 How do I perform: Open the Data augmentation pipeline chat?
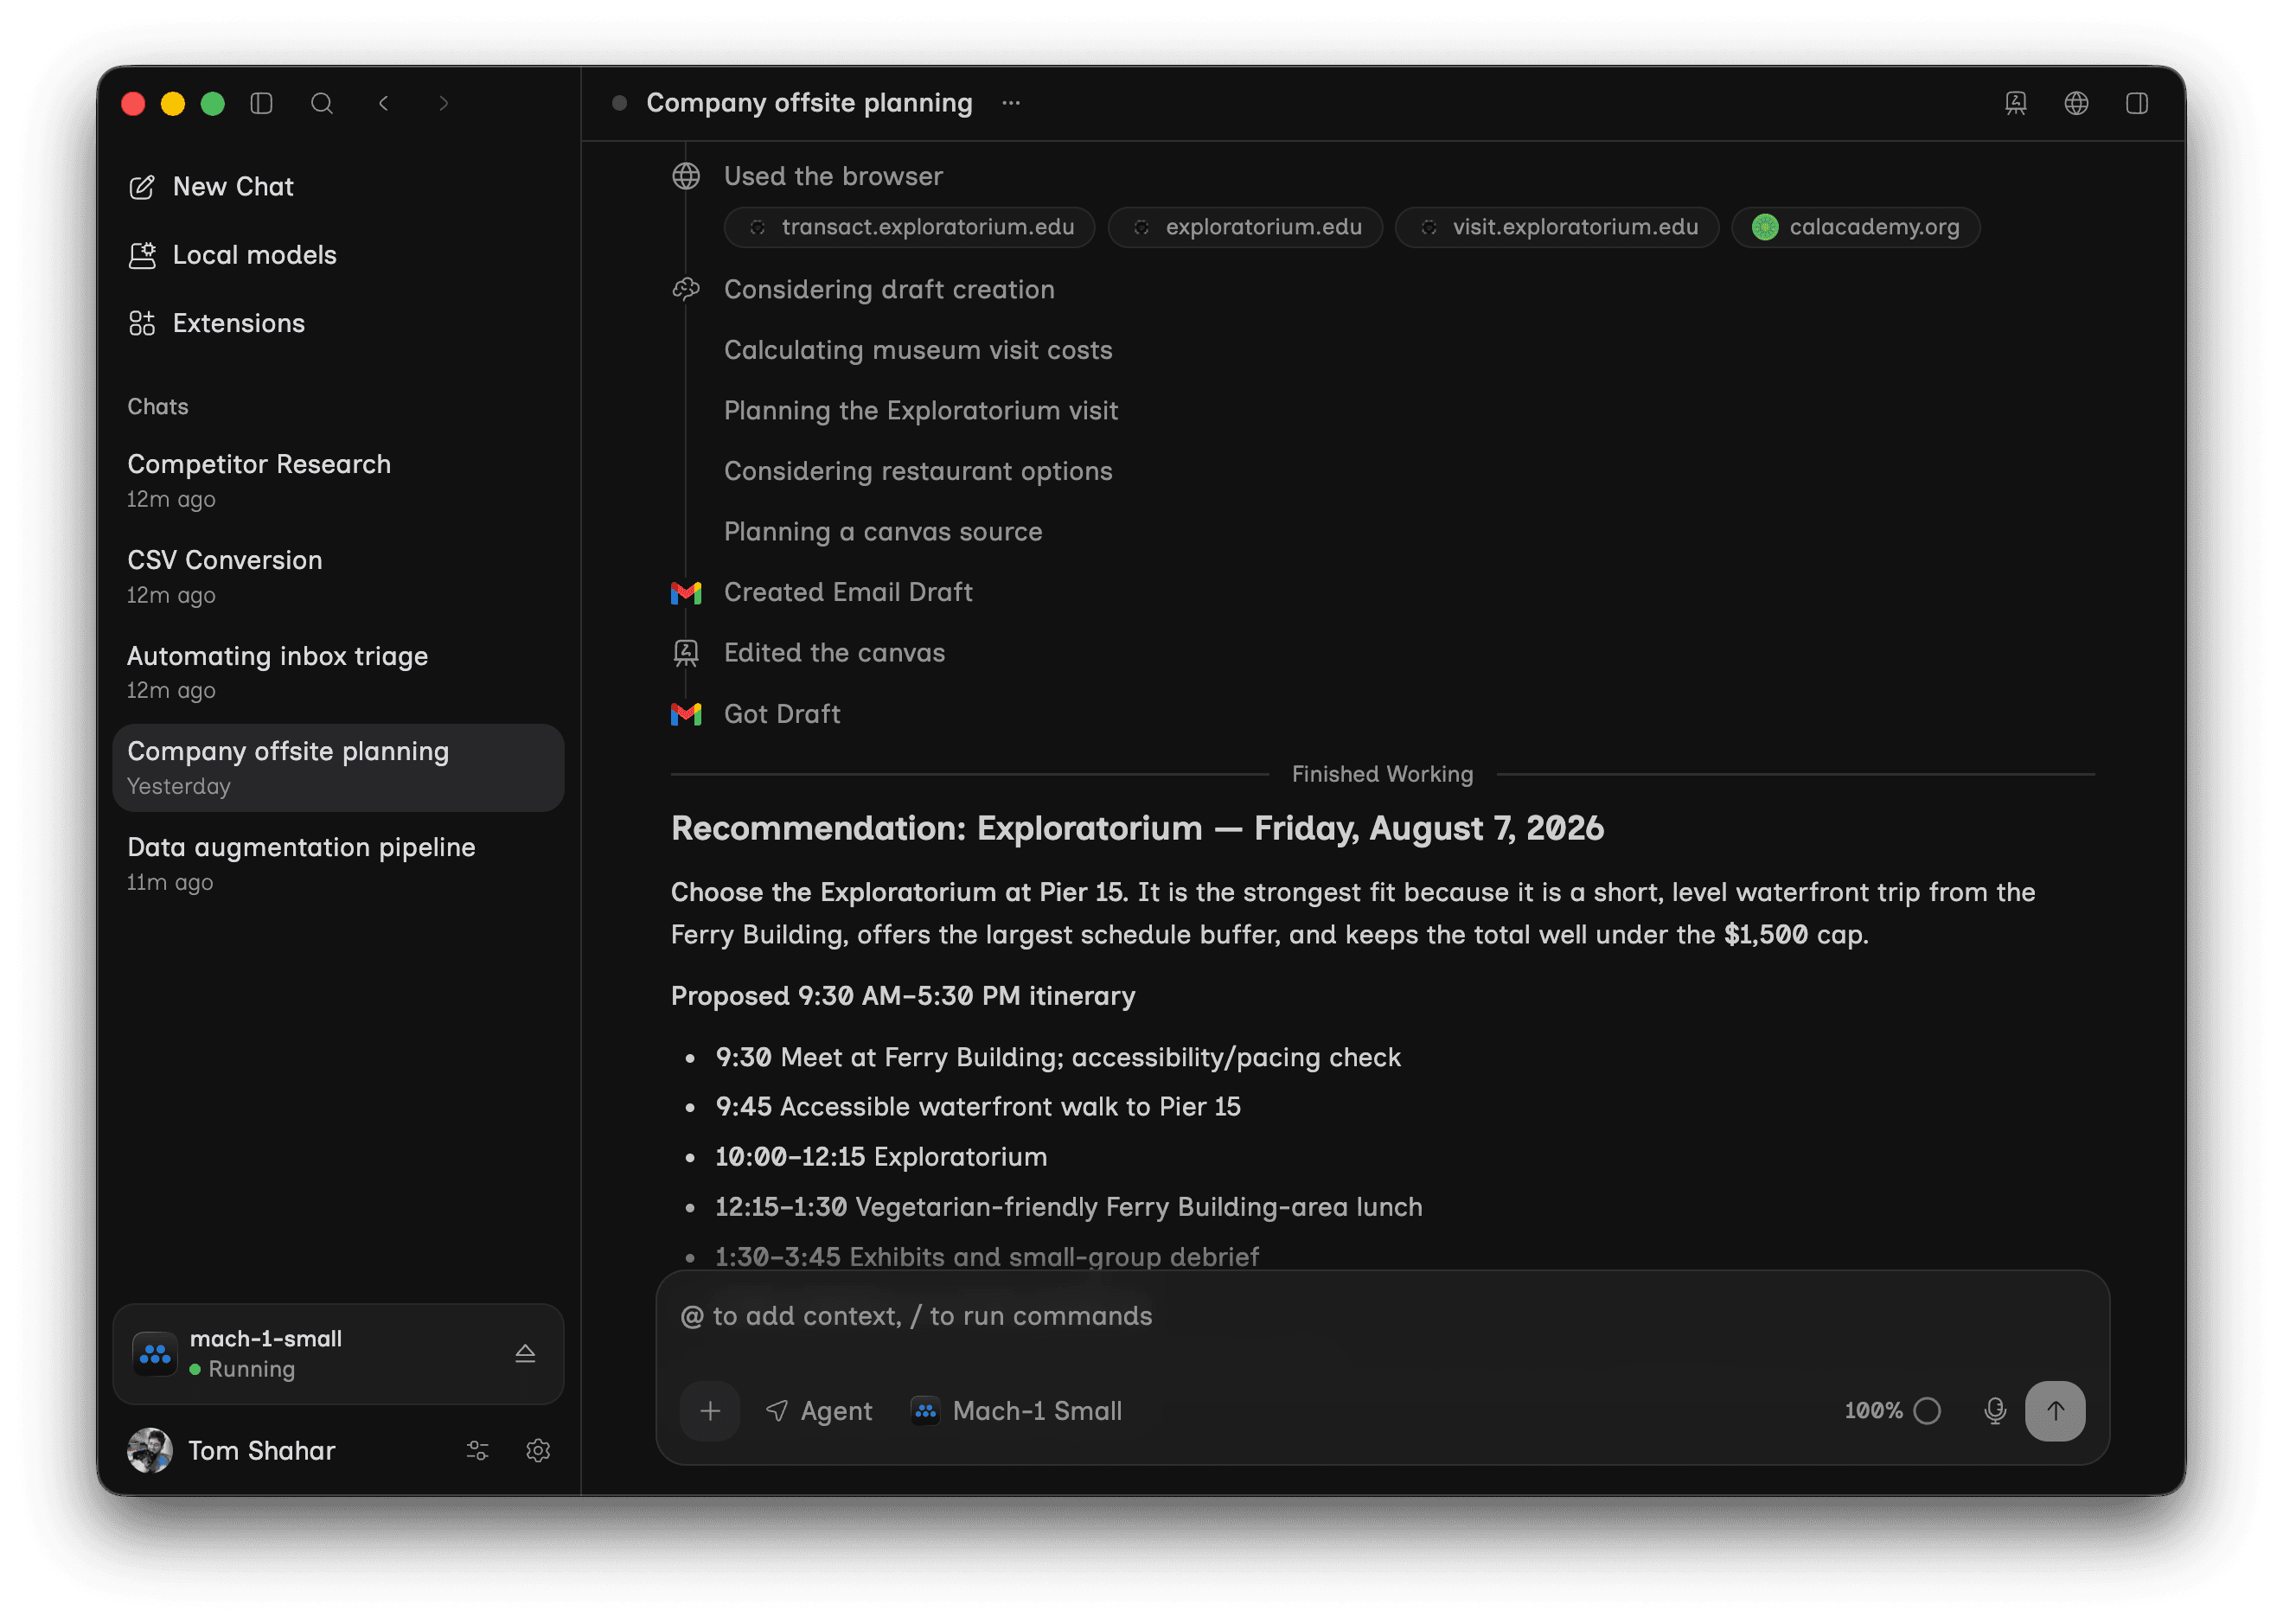click(x=338, y=864)
